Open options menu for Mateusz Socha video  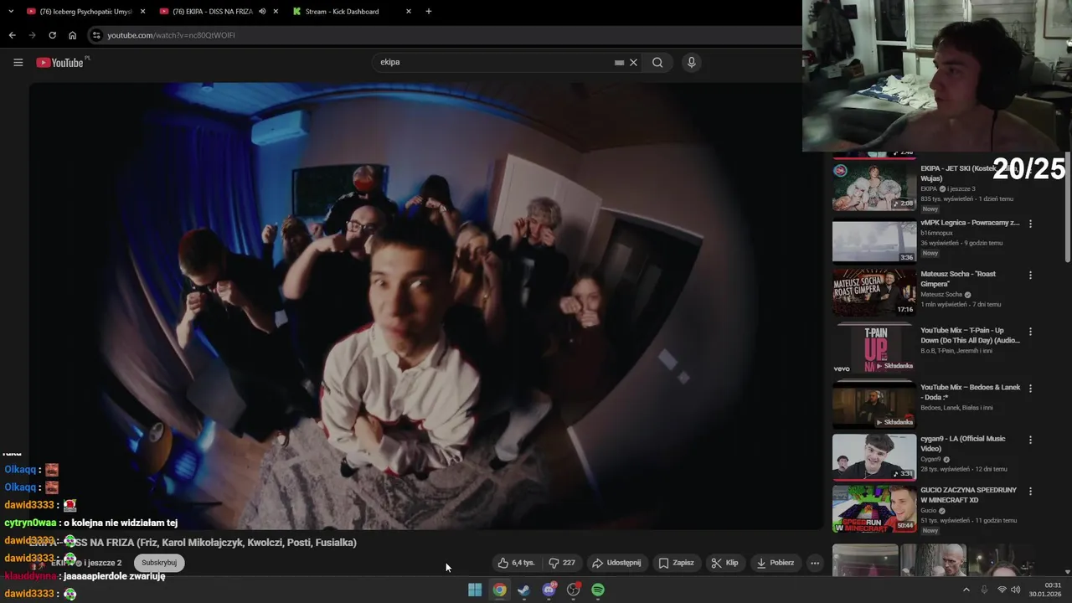pyautogui.click(x=1030, y=275)
